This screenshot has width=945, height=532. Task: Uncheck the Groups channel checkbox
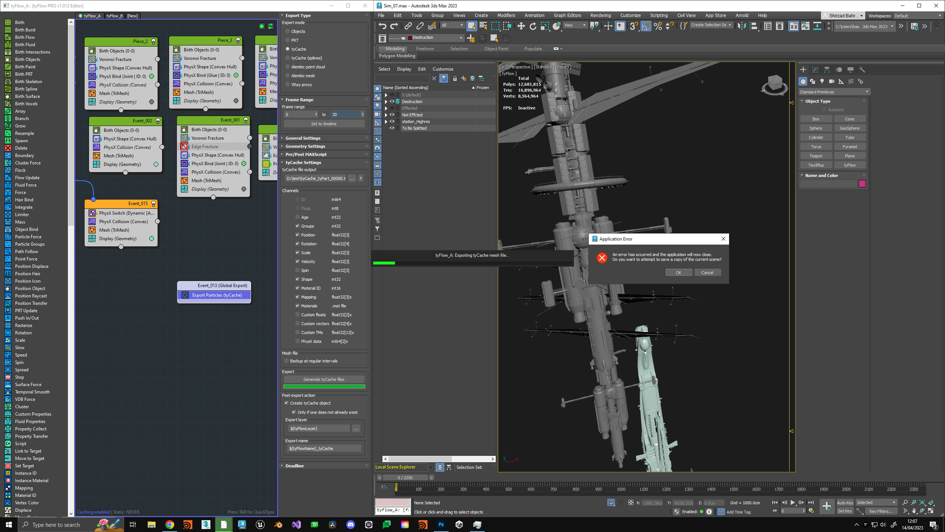(x=298, y=226)
